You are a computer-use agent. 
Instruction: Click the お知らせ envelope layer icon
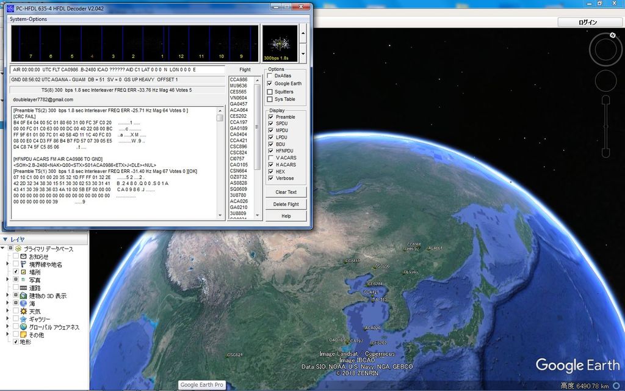coord(23,257)
